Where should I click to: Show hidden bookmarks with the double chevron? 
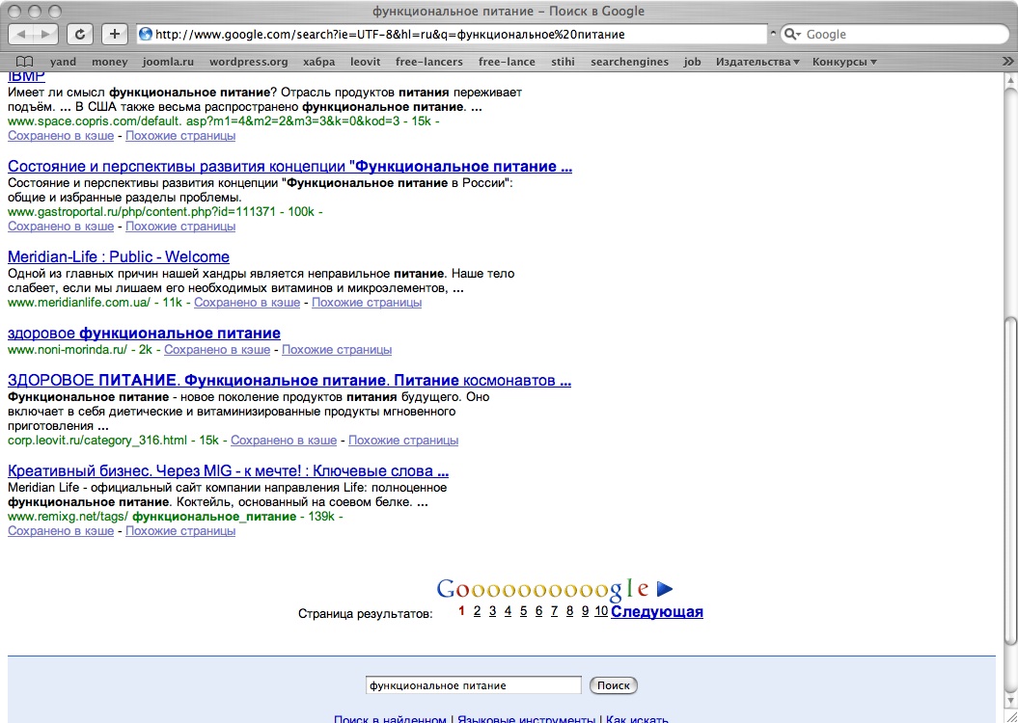click(1008, 62)
